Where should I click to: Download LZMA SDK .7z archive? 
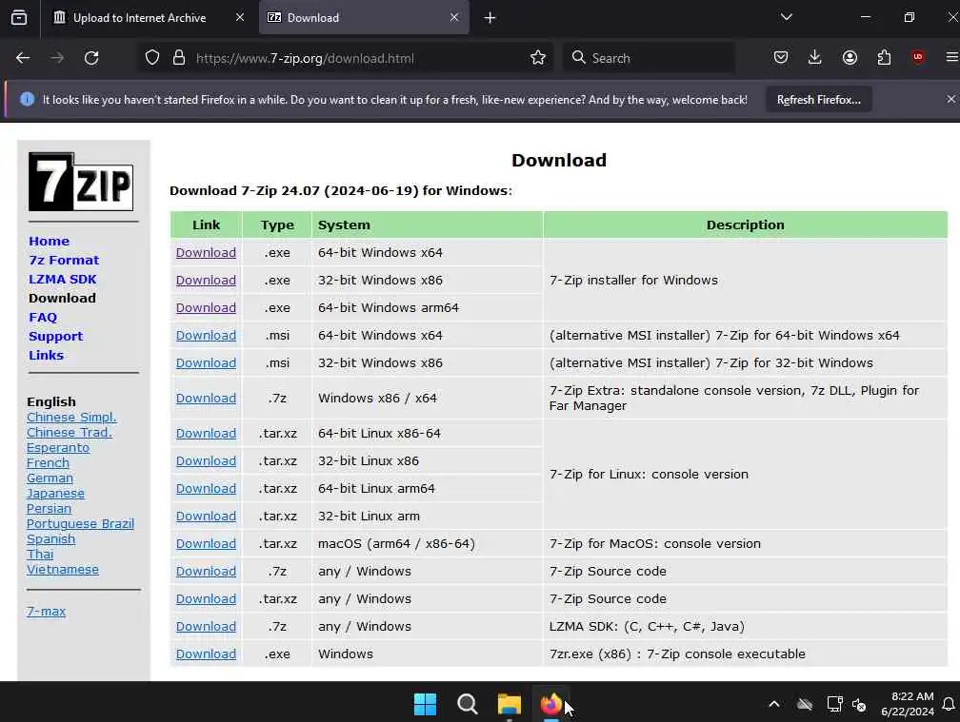[x=206, y=626]
